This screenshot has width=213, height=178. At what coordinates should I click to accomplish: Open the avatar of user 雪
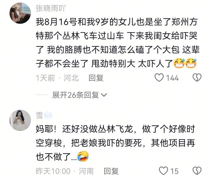click(20, 120)
